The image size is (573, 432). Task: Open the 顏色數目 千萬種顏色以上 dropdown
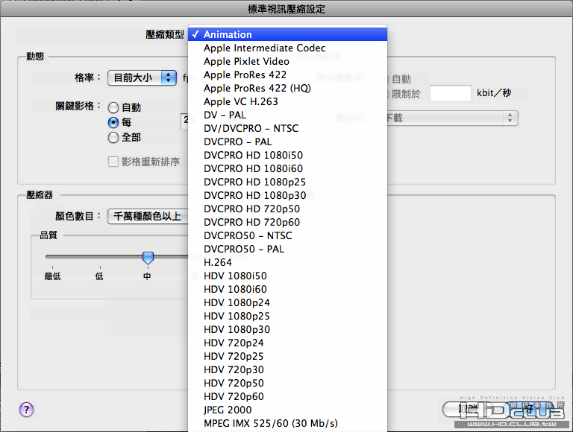click(x=148, y=216)
